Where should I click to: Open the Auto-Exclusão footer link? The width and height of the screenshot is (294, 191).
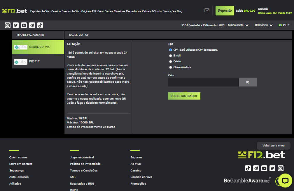coord(19,177)
